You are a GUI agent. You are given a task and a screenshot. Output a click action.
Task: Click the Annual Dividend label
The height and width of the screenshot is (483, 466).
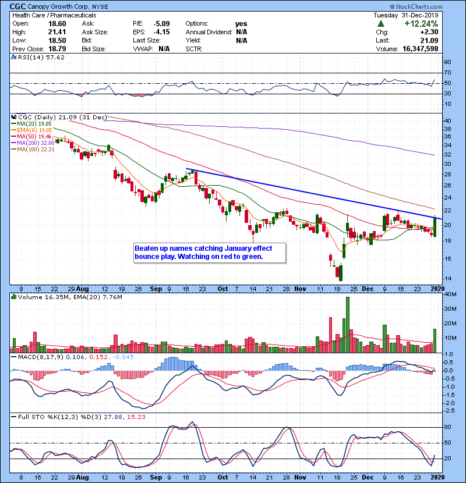(x=209, y=32)
